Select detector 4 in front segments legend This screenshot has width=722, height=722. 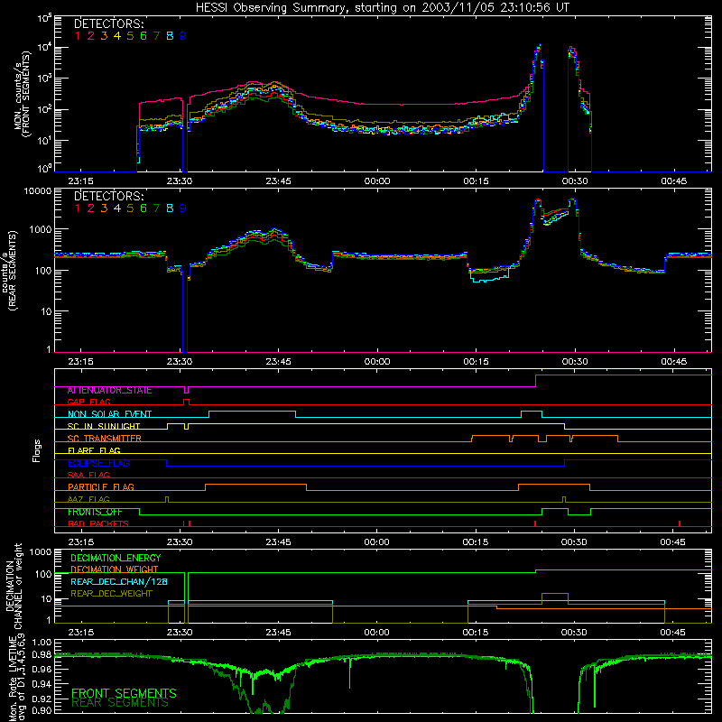(x=117, y=36)
